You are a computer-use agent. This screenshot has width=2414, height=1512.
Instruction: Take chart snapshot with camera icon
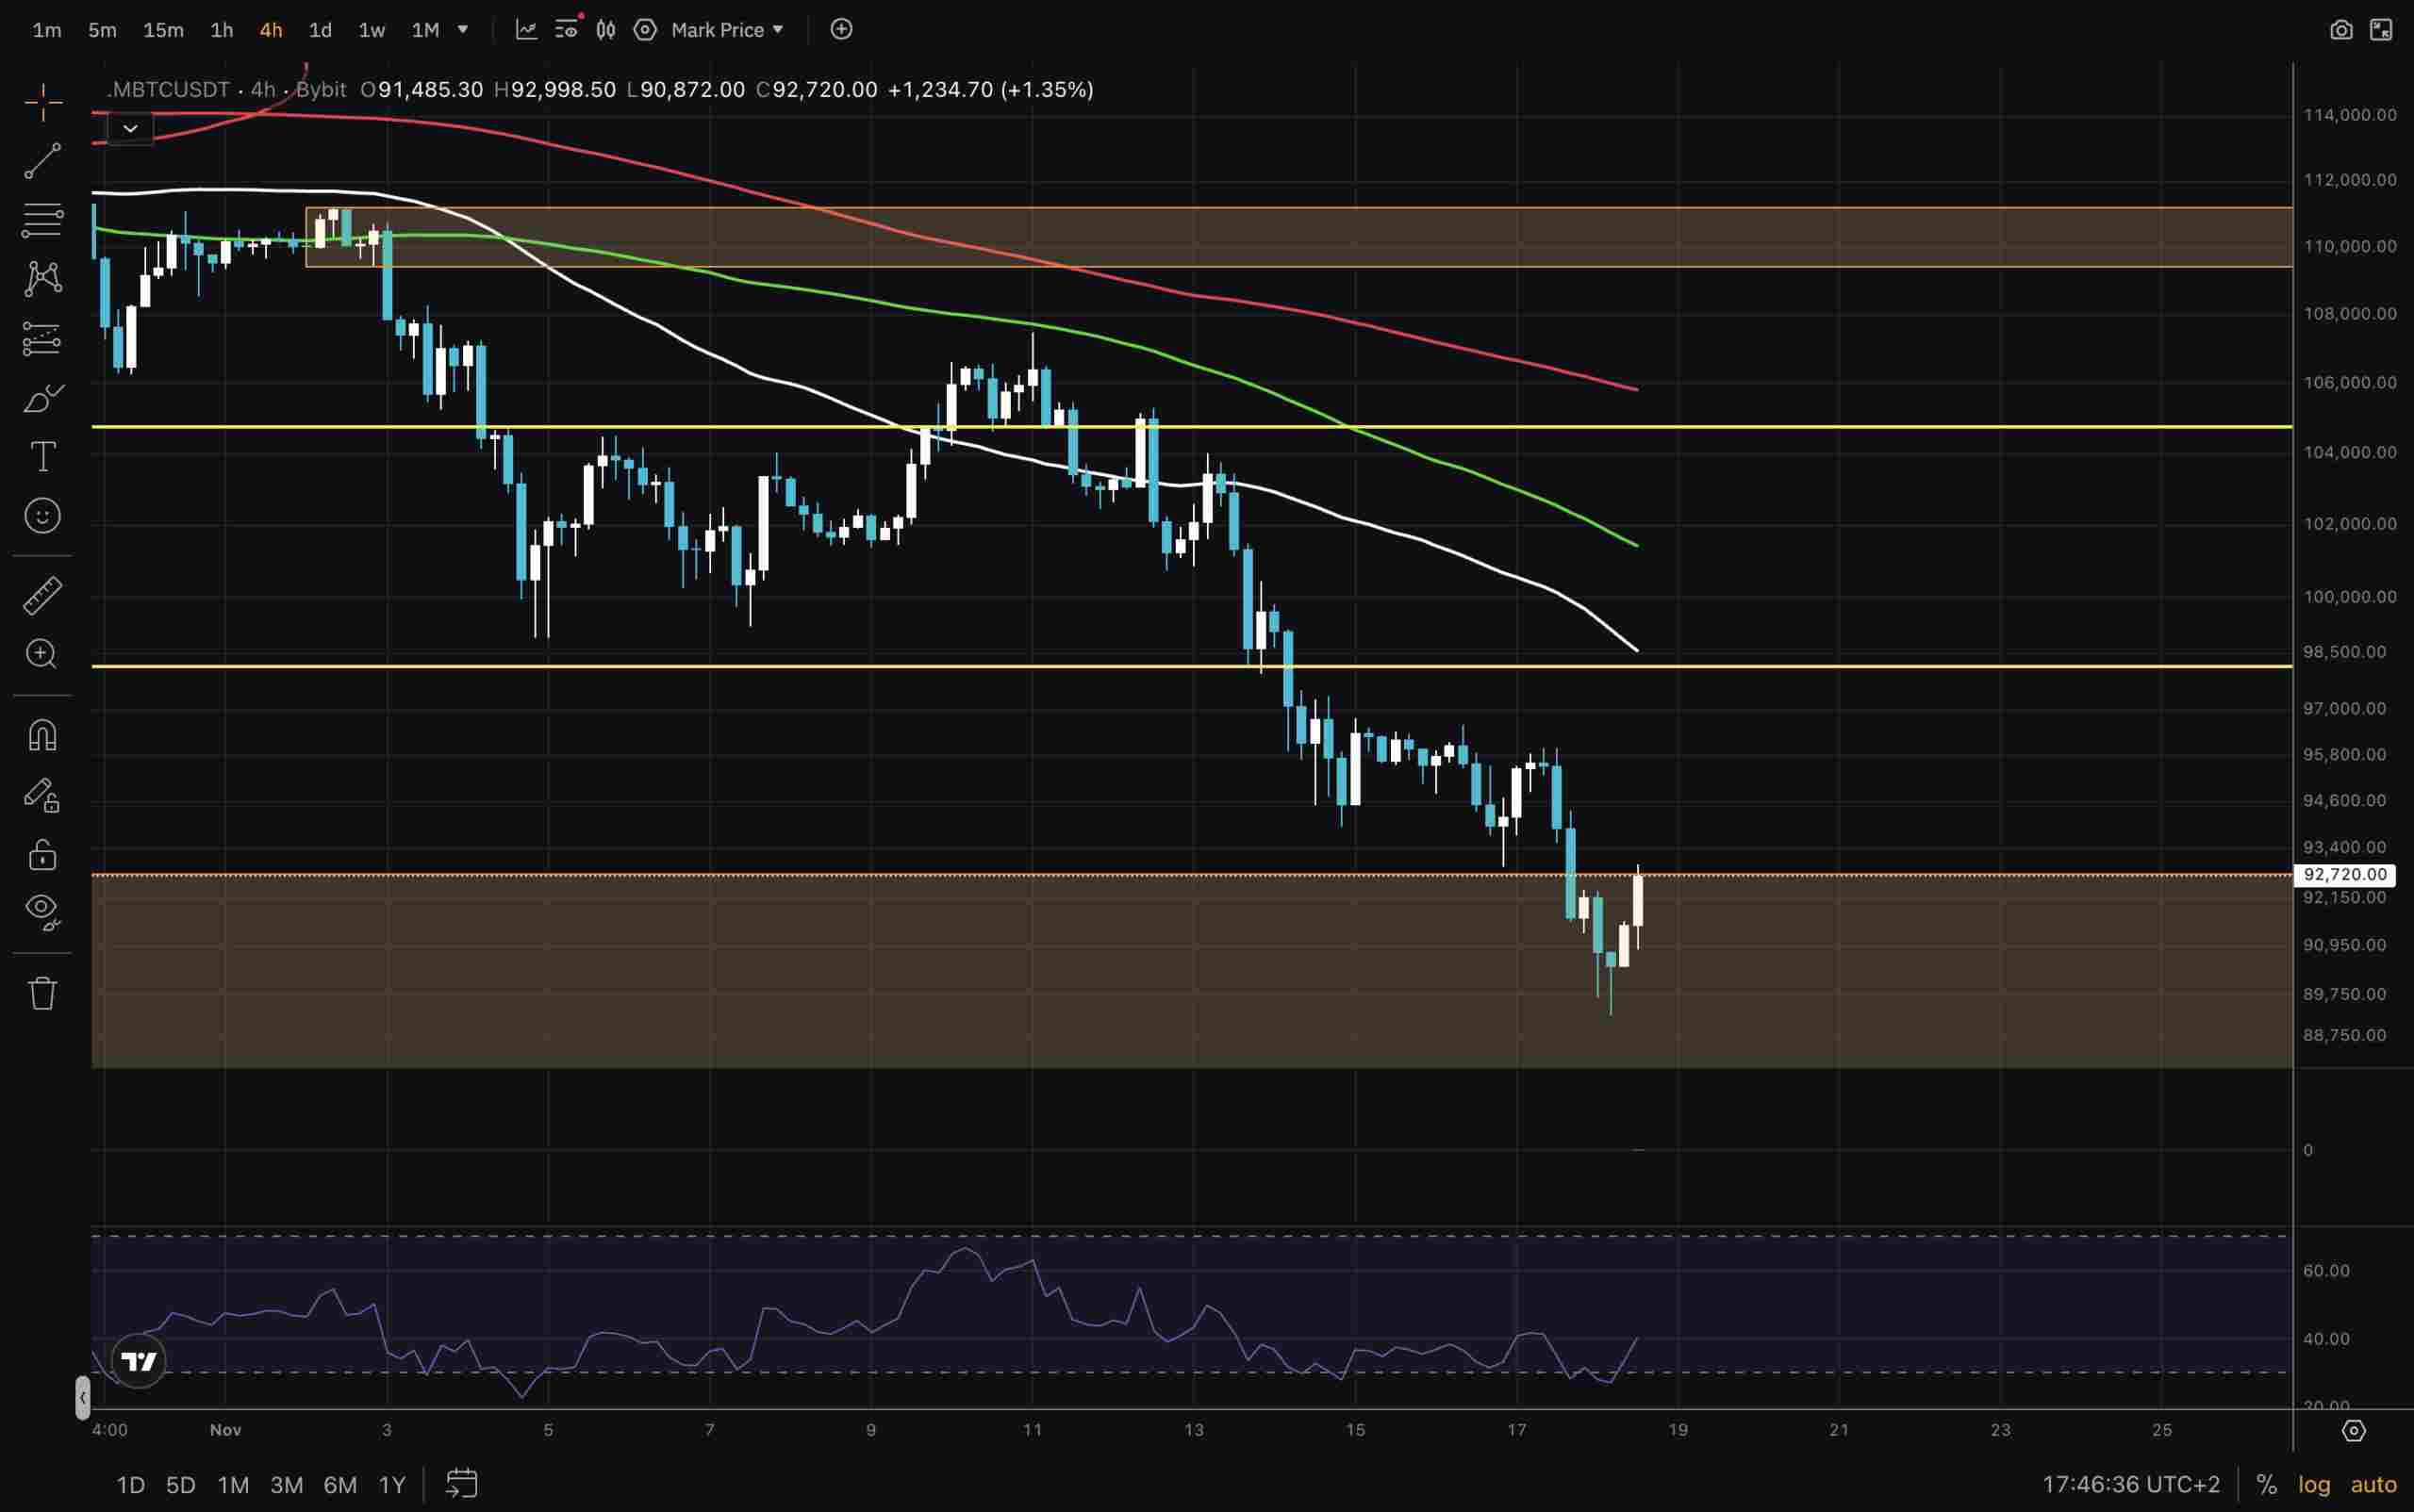click(x=2341, y=30)
